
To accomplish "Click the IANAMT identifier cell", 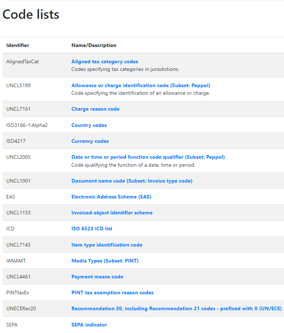I will click(16, 261).
